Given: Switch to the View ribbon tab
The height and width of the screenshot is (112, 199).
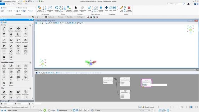Looking at the screenshot, I should click(x=14, y=4).
